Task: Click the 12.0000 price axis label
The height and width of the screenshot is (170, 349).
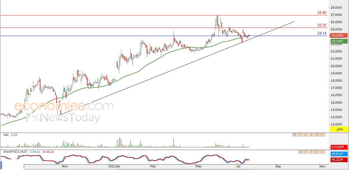Action: click(337, 124)
